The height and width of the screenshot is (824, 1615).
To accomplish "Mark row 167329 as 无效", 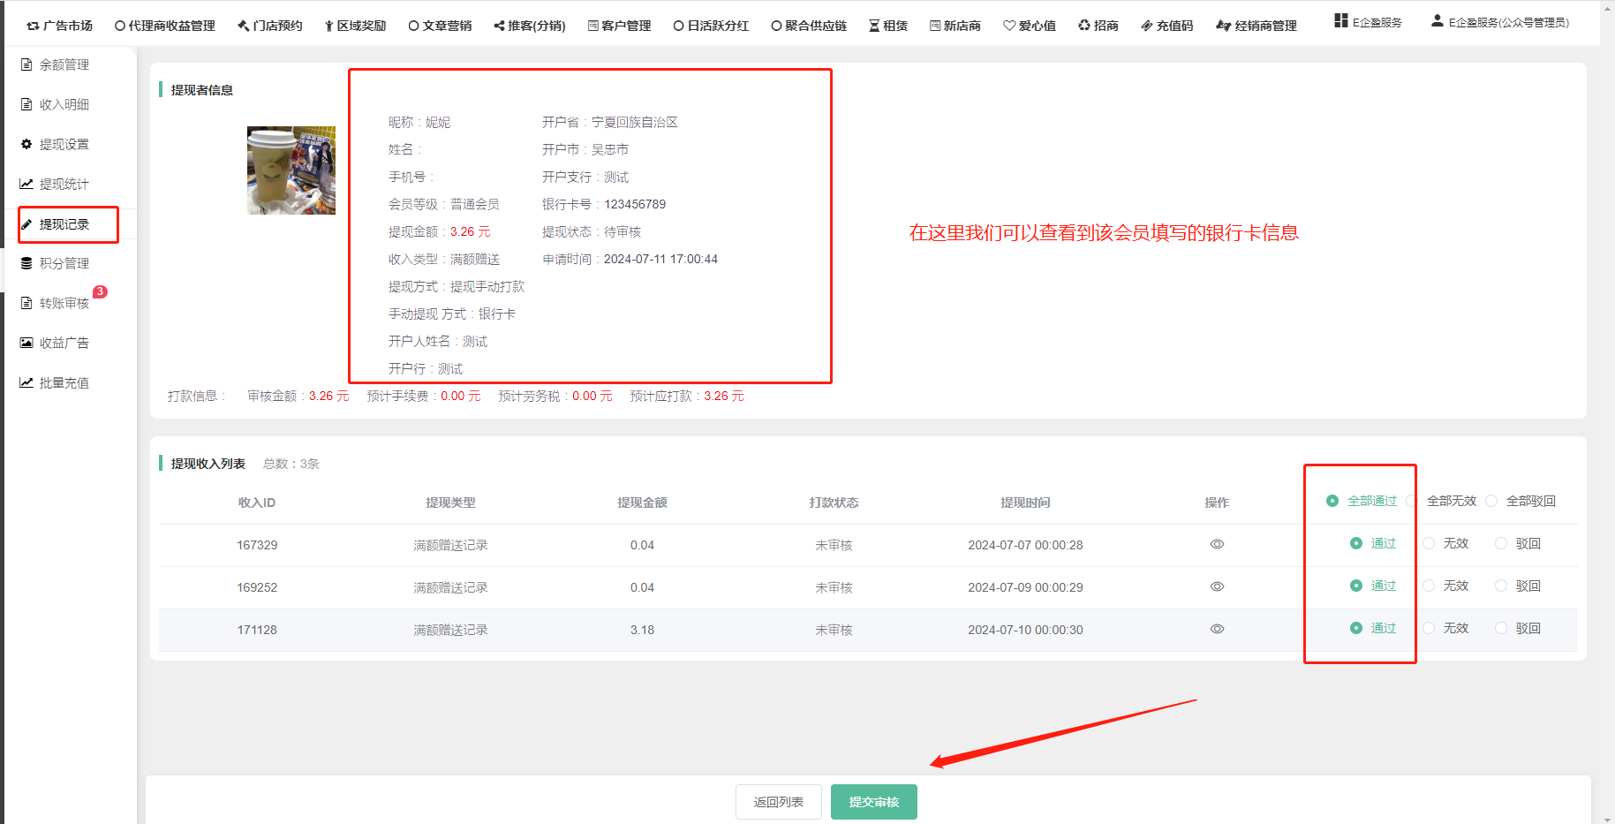I will 1429,543.
